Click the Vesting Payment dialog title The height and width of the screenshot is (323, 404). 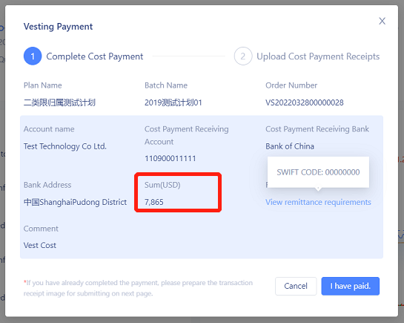[58, 27]
